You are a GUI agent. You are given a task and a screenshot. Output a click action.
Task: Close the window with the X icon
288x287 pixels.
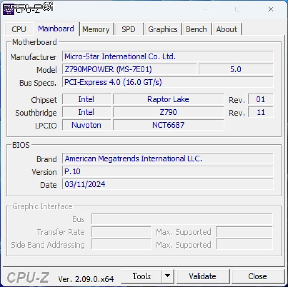pos(271,9)
